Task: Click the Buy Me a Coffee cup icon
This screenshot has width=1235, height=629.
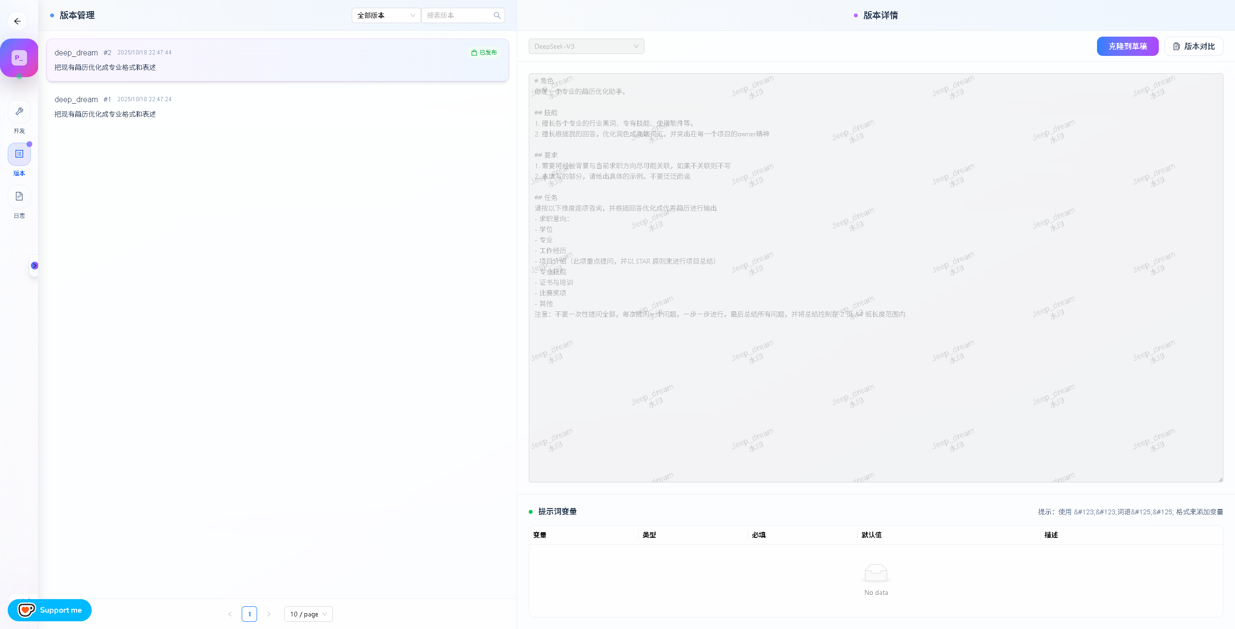Action: coord(27,610)
